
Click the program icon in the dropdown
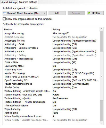point(5,13)
